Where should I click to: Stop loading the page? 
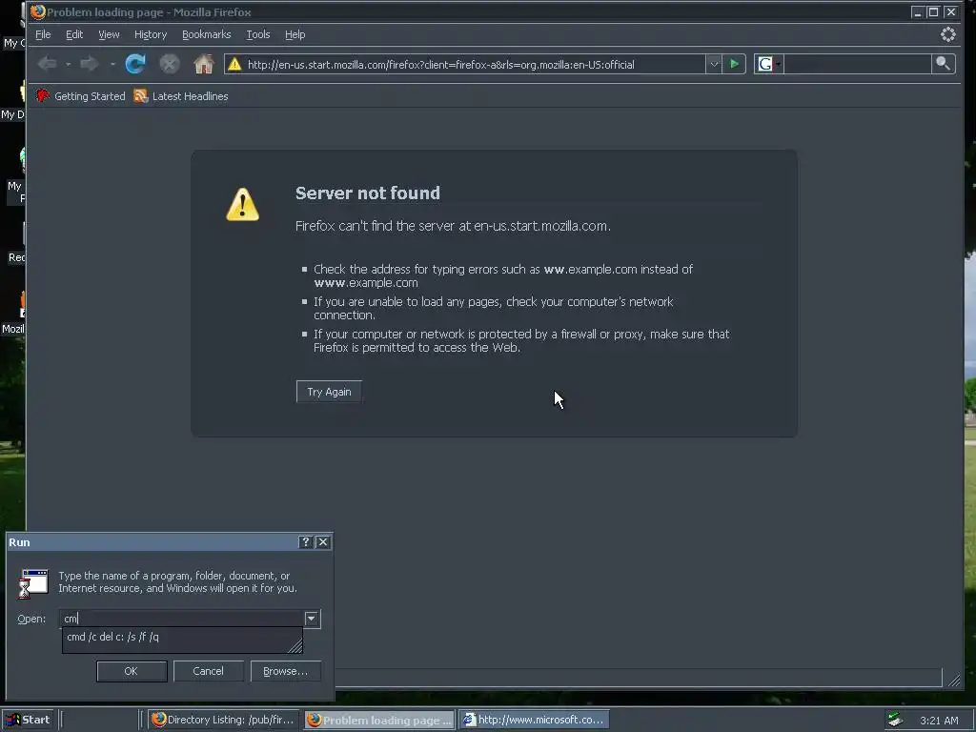(x=170, y=64)
